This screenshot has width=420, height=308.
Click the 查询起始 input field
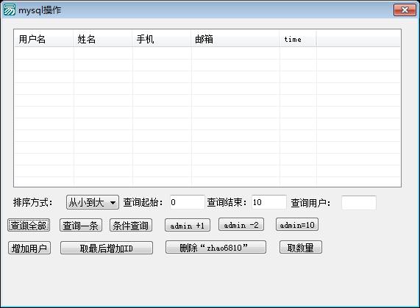(x=188, y=202)
